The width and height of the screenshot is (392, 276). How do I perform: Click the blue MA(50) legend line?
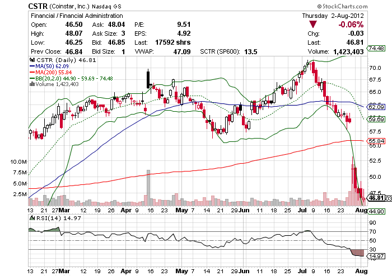click(32, 66)
